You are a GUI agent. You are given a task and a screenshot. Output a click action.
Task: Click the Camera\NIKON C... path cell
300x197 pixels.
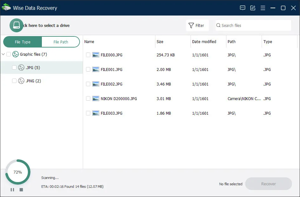pyautogui.click(x=244, y=98)
